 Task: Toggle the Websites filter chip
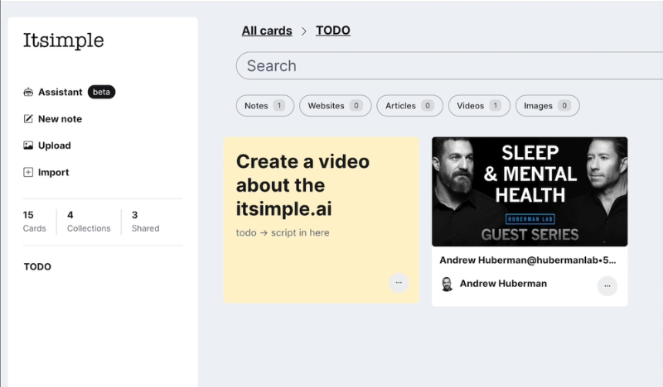pyautogui.click(x=335, y=106)
